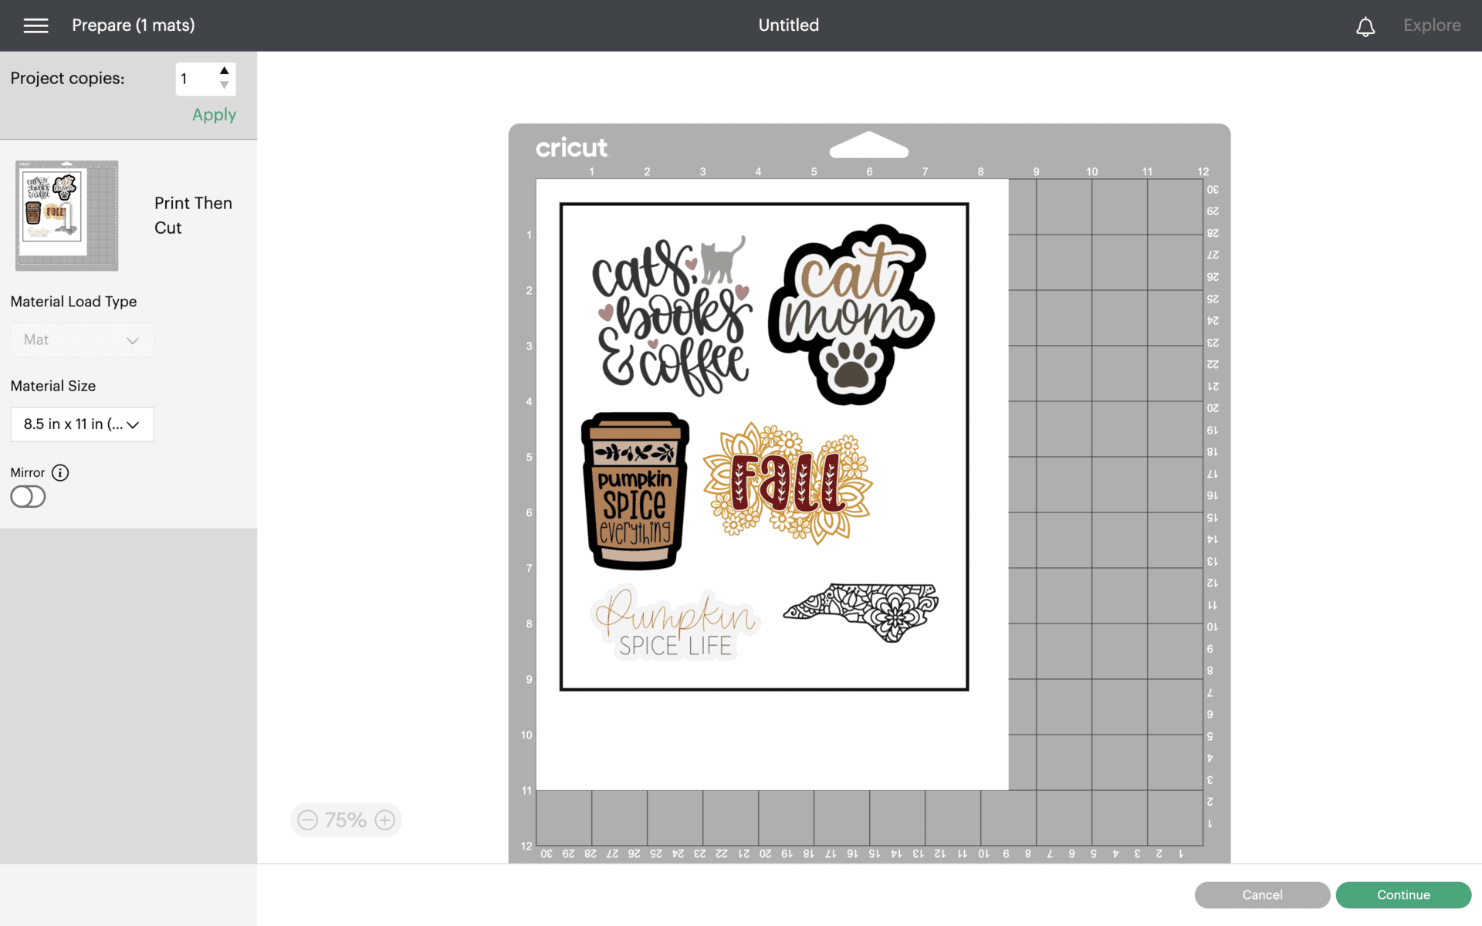
Task: Increase Project copies with the up arrow
Action: [x=224, y=69]
